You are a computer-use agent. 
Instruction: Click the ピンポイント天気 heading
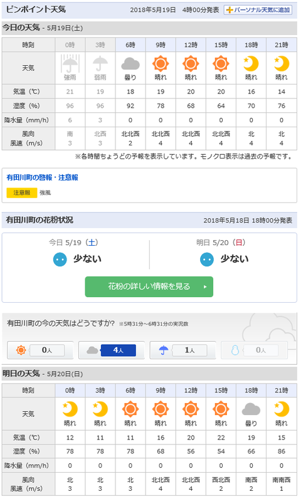click(x=36, y=9)
